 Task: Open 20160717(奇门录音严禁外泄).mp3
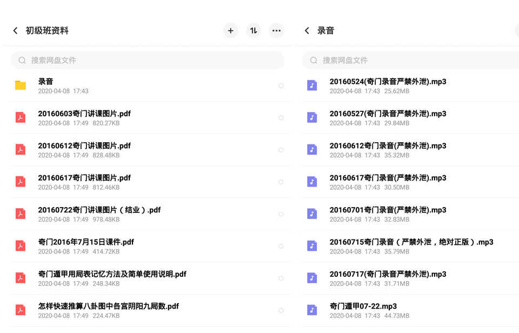point(388,274)
